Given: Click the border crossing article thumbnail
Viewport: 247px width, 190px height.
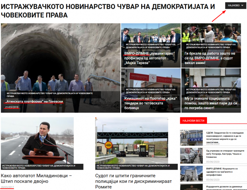Looking at the screenshot, I should (x=131, y=140).
